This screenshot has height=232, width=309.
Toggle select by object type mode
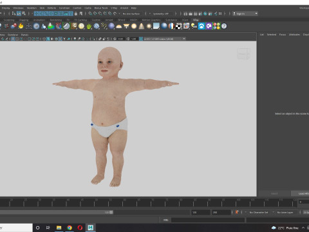click(19, 14)
